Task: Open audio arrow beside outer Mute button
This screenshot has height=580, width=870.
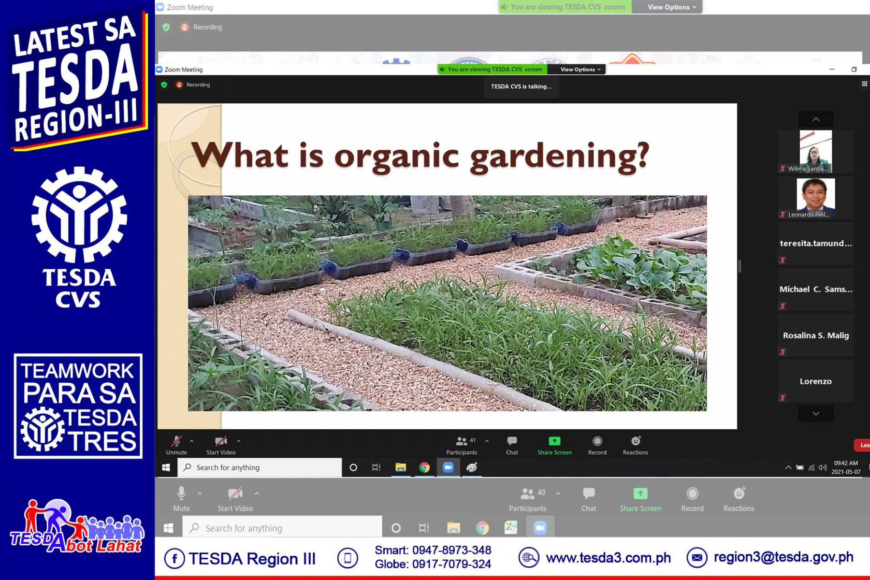Action: [200, 493]
